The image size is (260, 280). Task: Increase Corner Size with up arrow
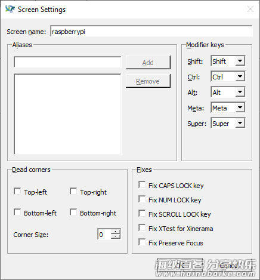coord(116,232)
